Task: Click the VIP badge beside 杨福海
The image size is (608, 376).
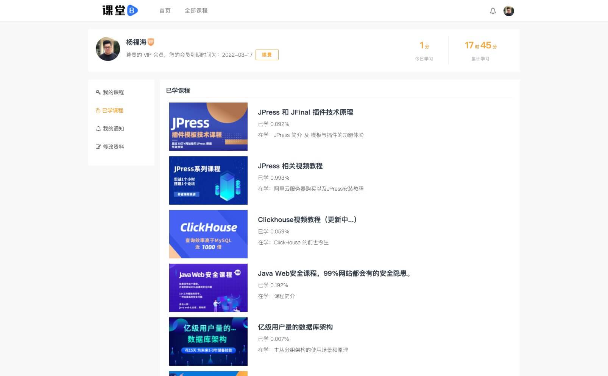Action: [x=151, y=42]
